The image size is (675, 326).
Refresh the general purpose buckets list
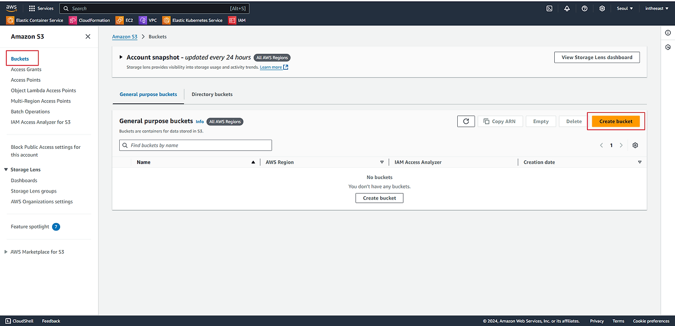(x=466, y=121)
